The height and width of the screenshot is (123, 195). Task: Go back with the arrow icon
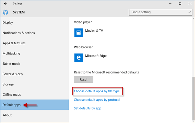[5, 3]
